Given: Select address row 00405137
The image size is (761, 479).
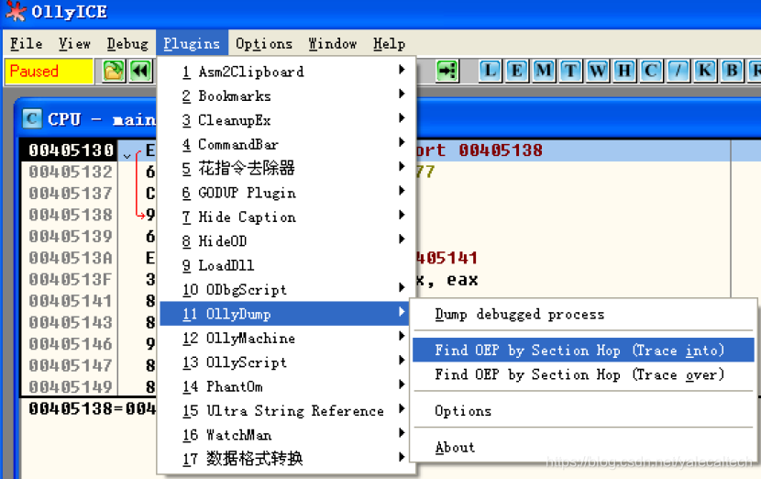Looking at the screenshot, I should pos(71,194).
